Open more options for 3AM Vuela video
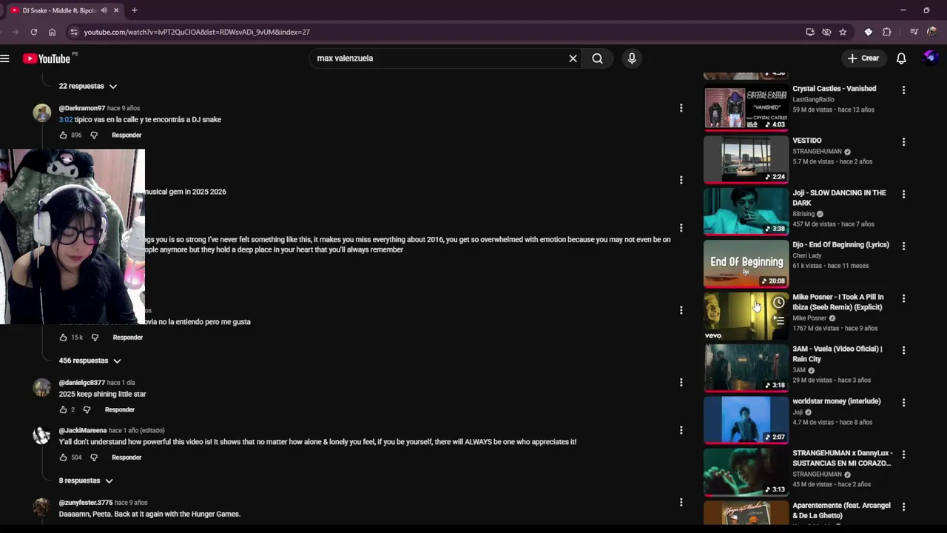 (903, 350)
